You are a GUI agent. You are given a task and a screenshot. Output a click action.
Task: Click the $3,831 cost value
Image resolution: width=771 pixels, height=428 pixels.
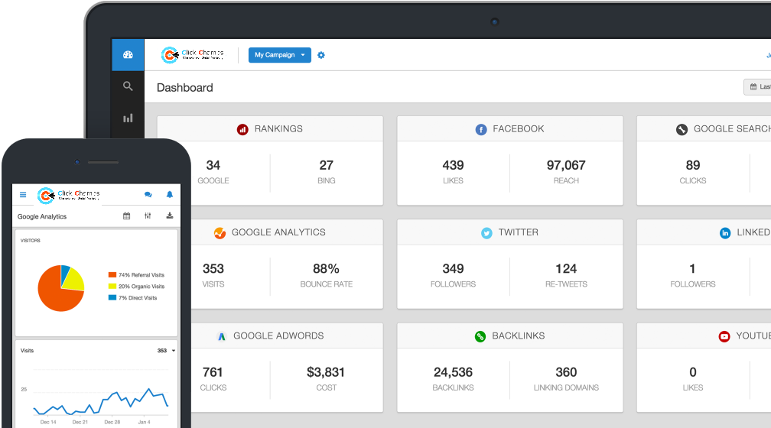[x=326, y=372]
